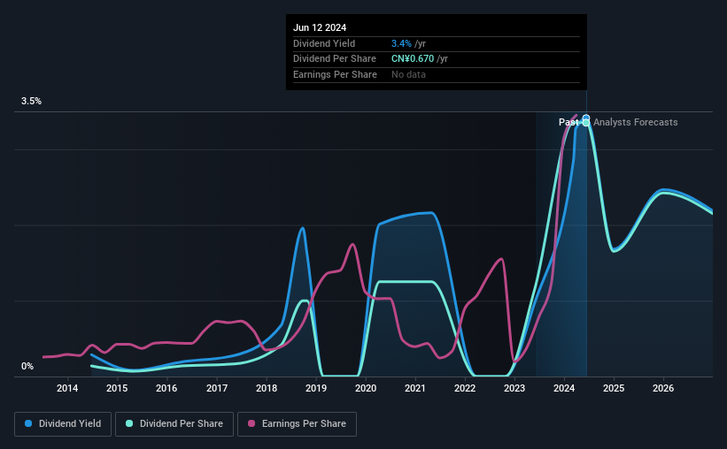
Task: Click the tooltip Dividend Per Share row label
Action: tap(335, 59)
